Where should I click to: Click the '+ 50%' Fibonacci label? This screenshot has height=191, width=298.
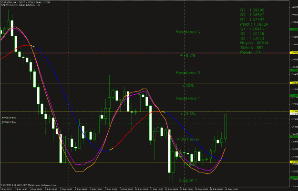click(x=188, y=86)
